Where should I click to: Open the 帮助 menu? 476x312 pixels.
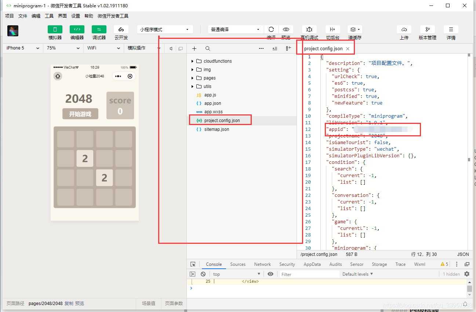coord(89,16)
